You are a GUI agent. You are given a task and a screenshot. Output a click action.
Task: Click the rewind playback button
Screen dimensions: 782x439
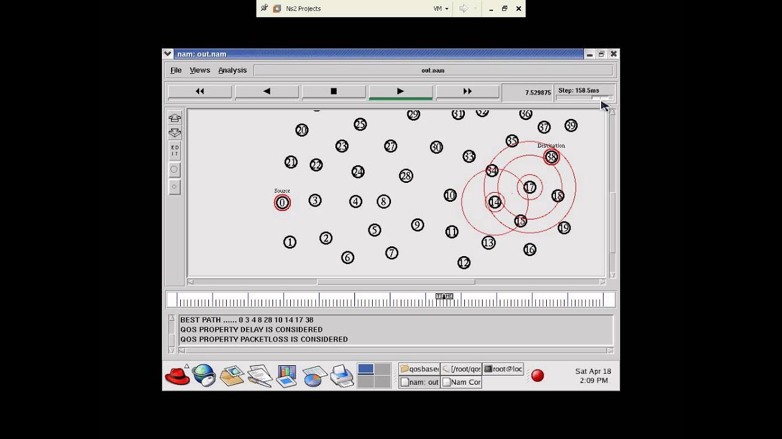tap(200, 91)
